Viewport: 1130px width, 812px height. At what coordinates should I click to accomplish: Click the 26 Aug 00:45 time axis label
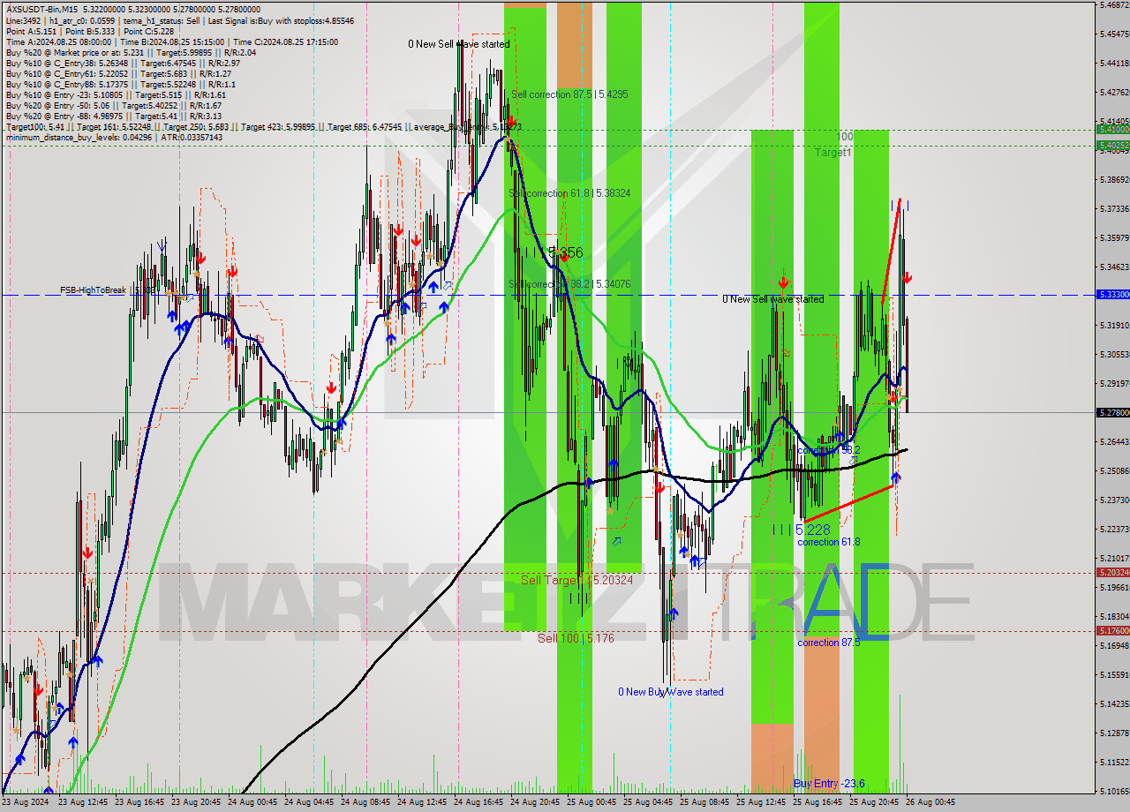[930, 802]
